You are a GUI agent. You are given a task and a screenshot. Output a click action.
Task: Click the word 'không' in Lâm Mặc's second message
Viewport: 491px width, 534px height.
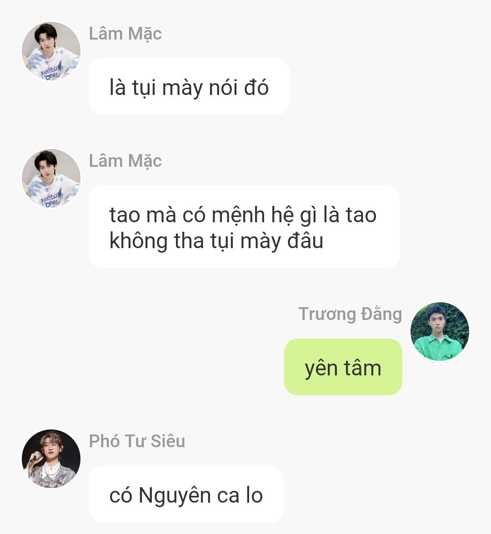point(138,241)
